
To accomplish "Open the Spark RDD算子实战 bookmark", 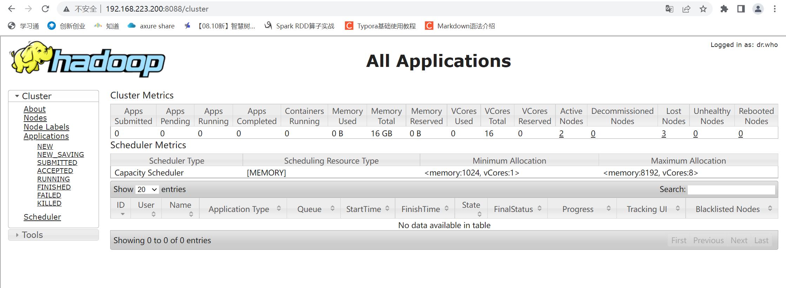I will pyautogui.click(x=299, y=26).
